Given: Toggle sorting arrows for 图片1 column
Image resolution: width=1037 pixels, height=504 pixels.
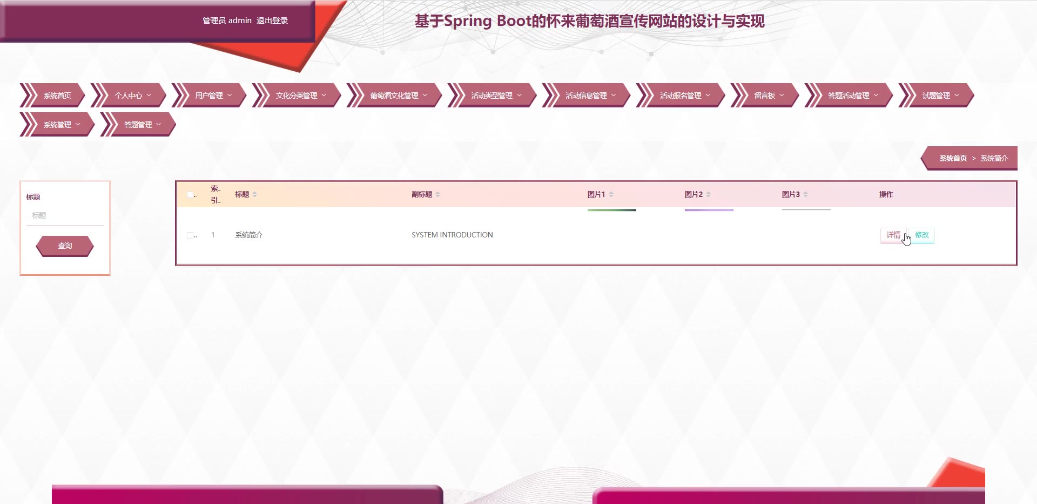Looking at the screenshot, I should [x=611, y=194].
